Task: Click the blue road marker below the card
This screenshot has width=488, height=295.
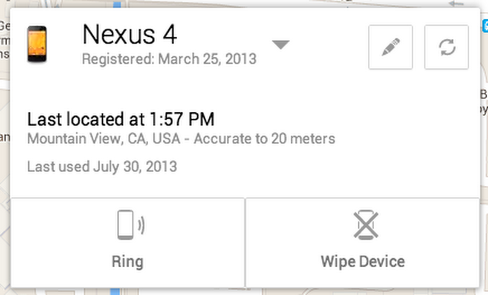Action: [115, 292]
